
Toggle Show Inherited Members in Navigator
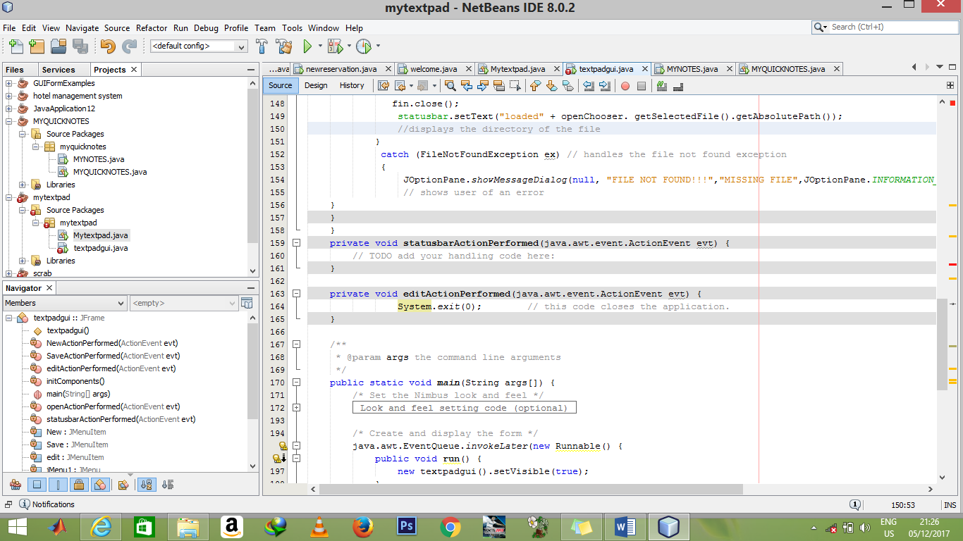(x=16, y=485)
